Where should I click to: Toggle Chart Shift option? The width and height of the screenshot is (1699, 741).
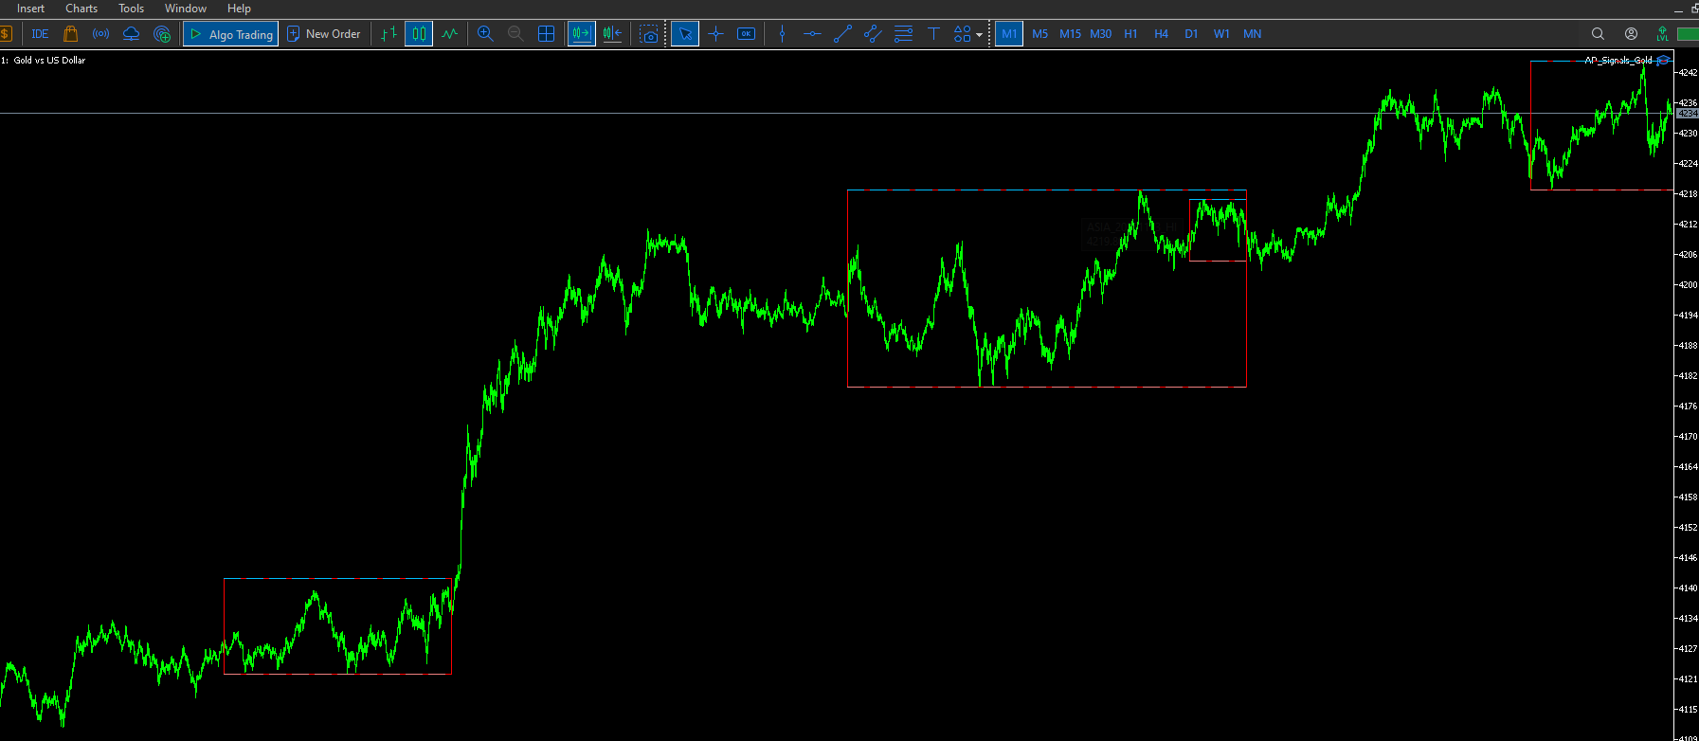pyautogui.click(x=612, y=34)
